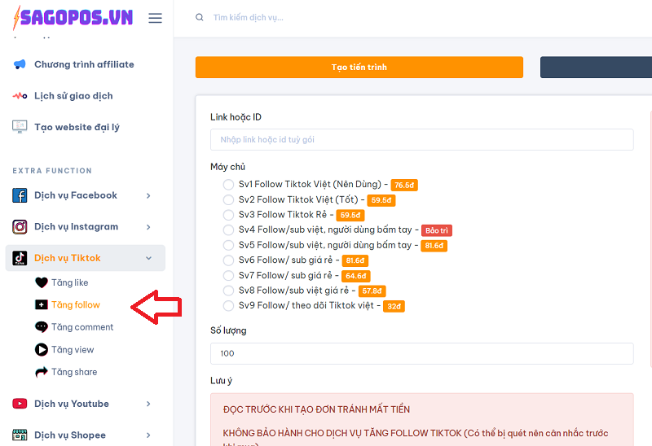Click the heart icon for Tăng like

click(42, 282)
